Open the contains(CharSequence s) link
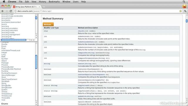 [90, 69]
